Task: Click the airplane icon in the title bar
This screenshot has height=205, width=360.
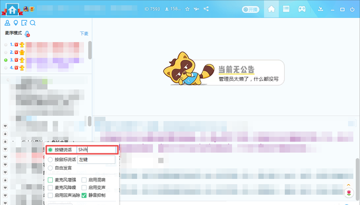Action: [196, 9]
